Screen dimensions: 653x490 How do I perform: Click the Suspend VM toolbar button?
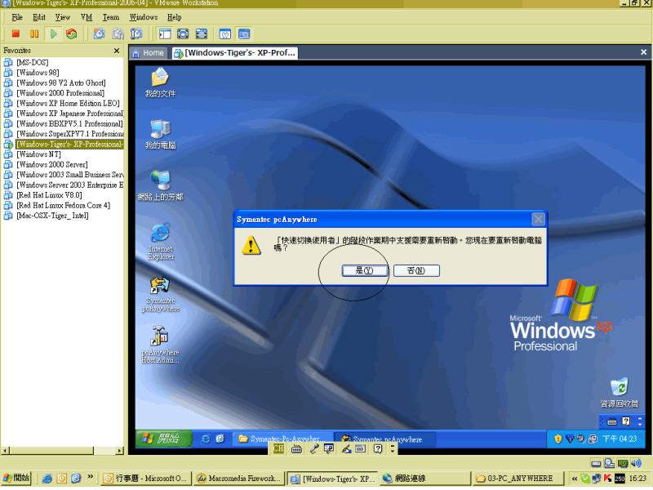pos(34,33)
